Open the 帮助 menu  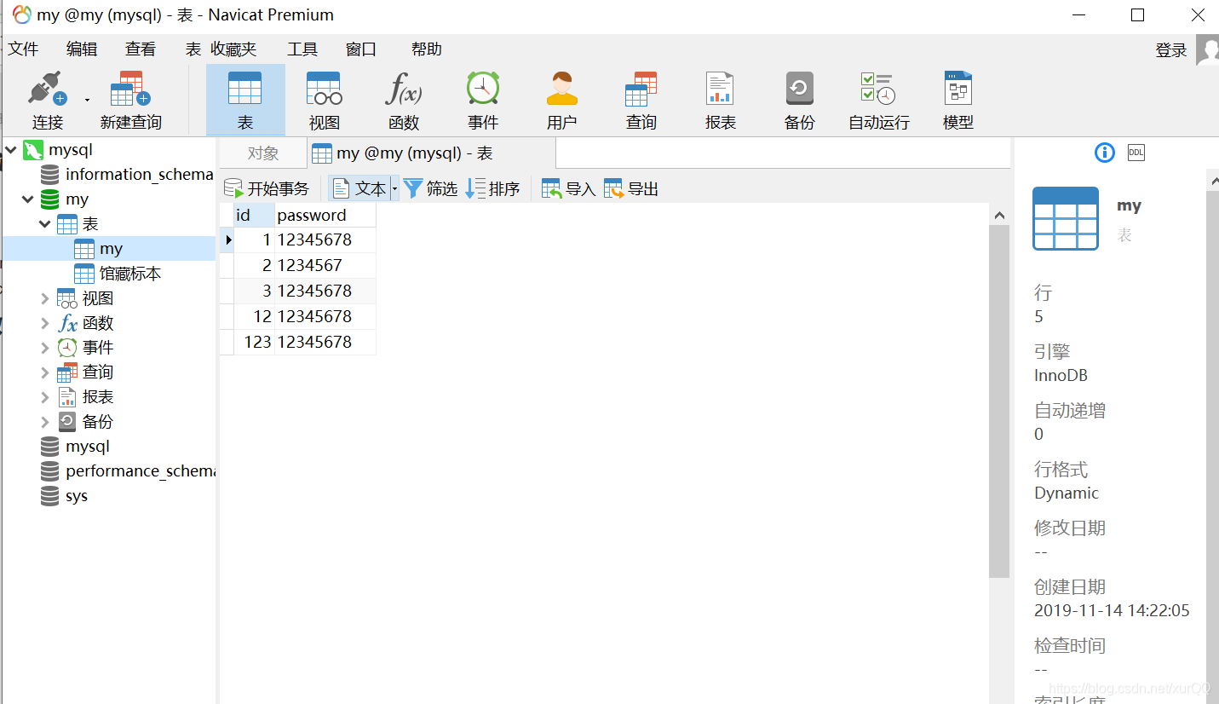(427, 49)
